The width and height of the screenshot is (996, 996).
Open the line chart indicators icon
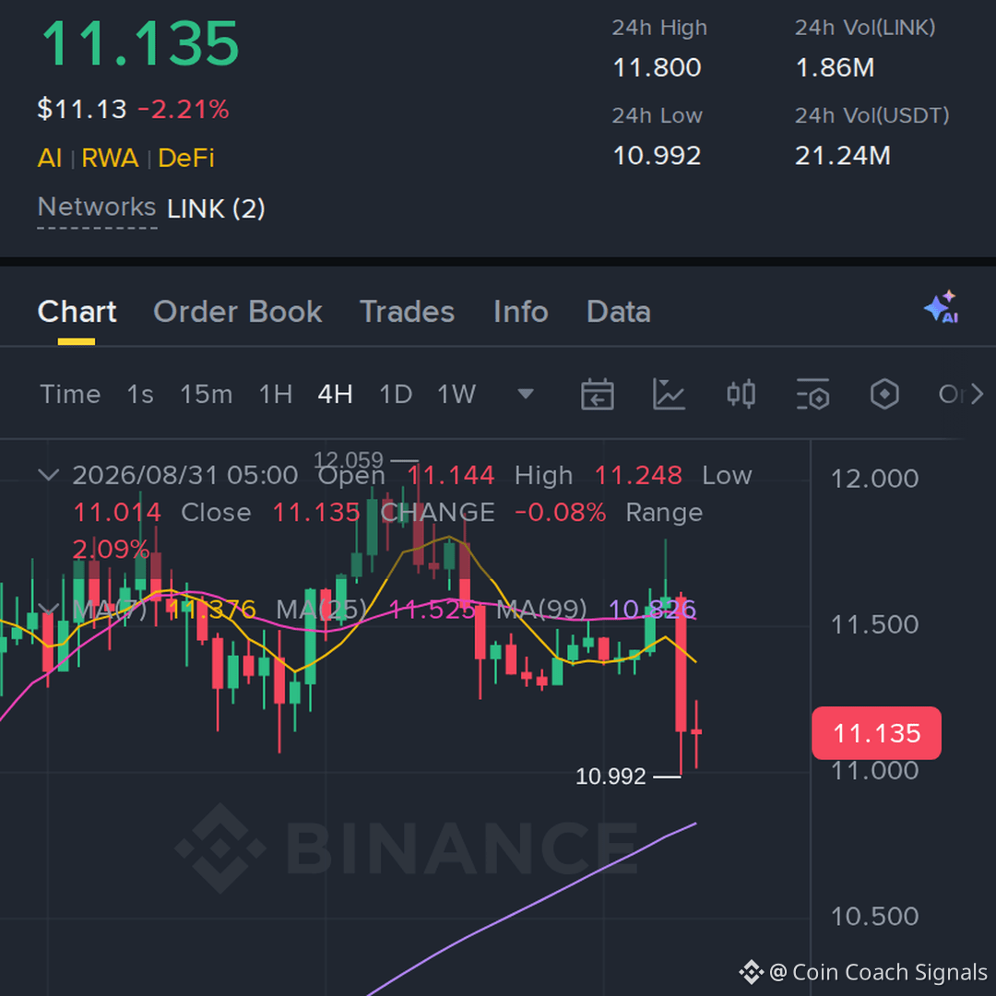coord(669,395)
